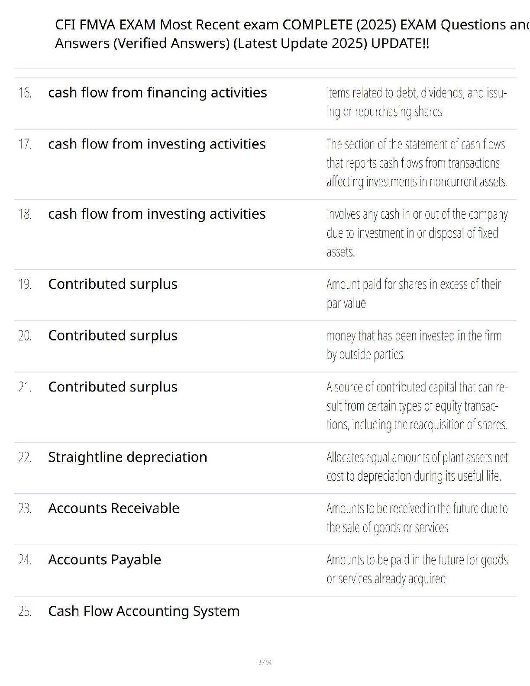Image resolution: width=530 pixels, height=686 pixels.
Task: Click definition 'money that has been invested'
Action: pos(414,345)
